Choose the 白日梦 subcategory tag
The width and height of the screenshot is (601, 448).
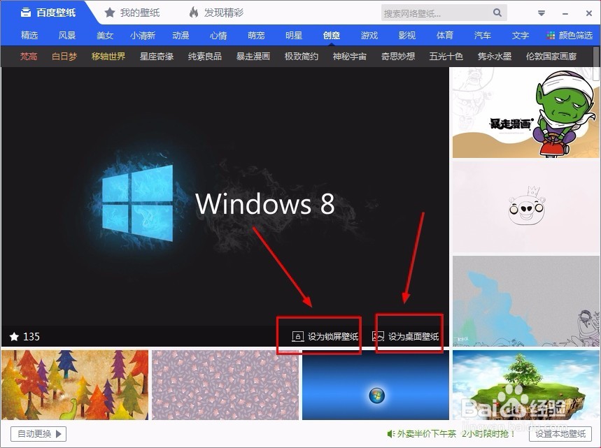coord(64,57)
